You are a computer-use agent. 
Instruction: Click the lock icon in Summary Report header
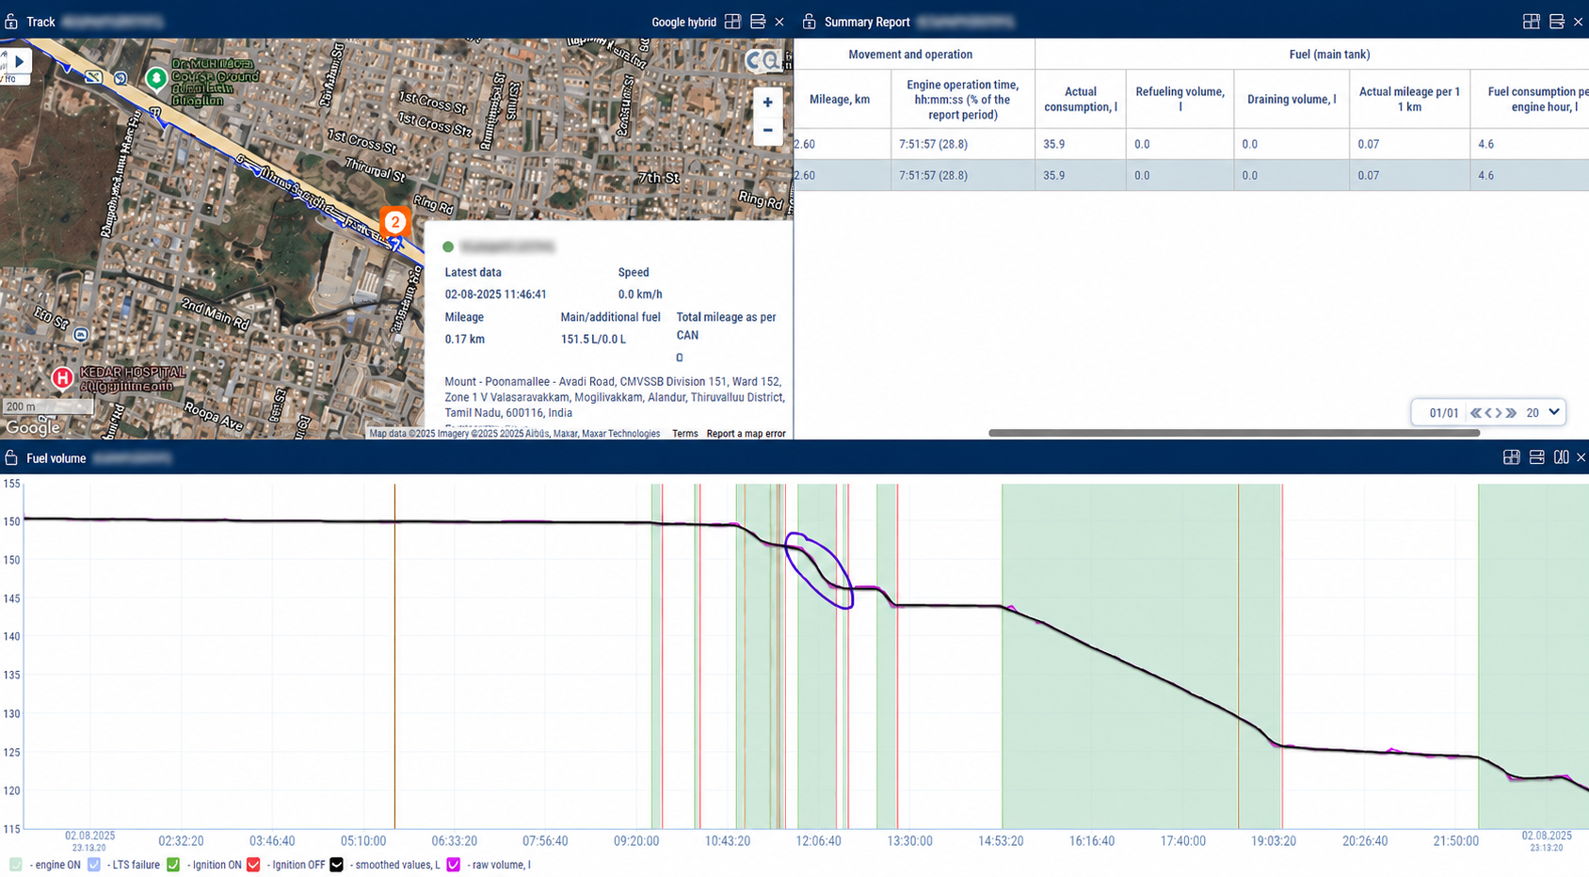point(809,22)
